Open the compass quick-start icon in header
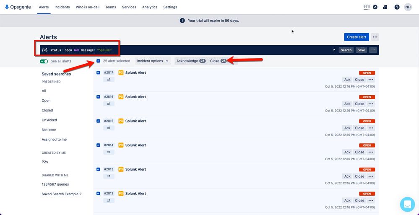Viewport: 419px width, 215px height. pyautogui.click(x=375, y=7)
